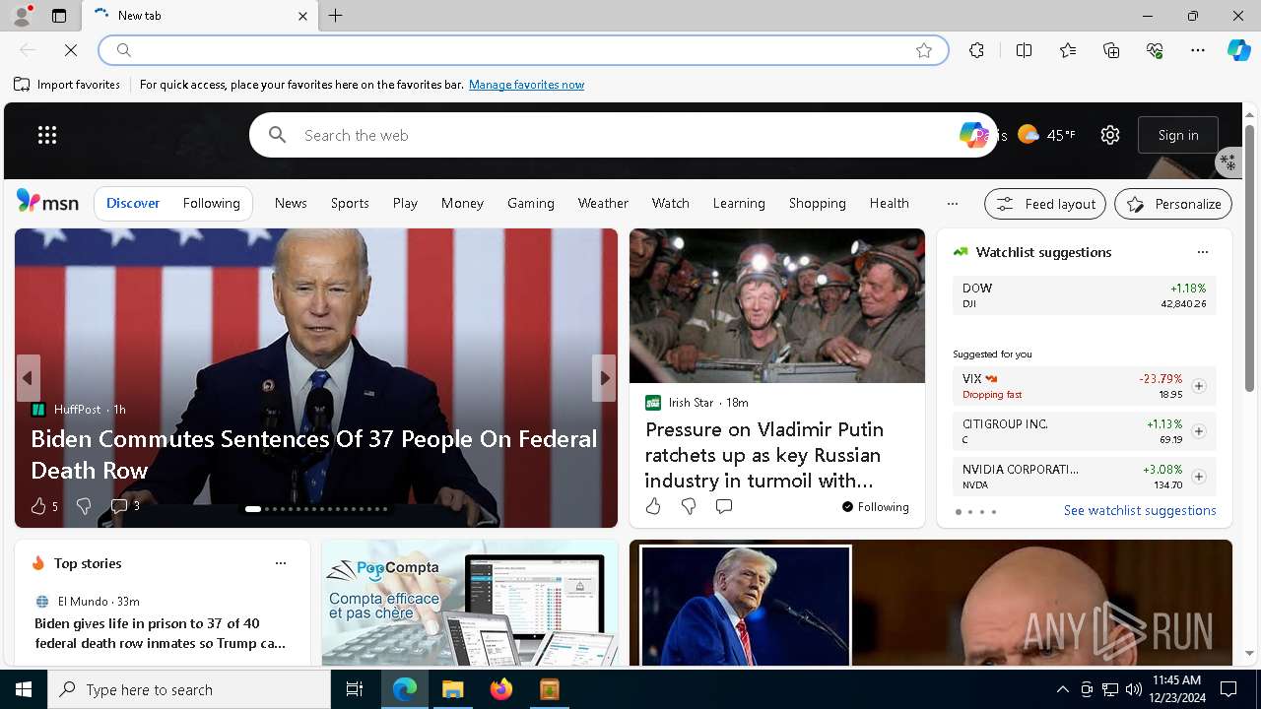Open the MSN app launcher grid
Screen dimensions: 1261x709
pos(47,135)
